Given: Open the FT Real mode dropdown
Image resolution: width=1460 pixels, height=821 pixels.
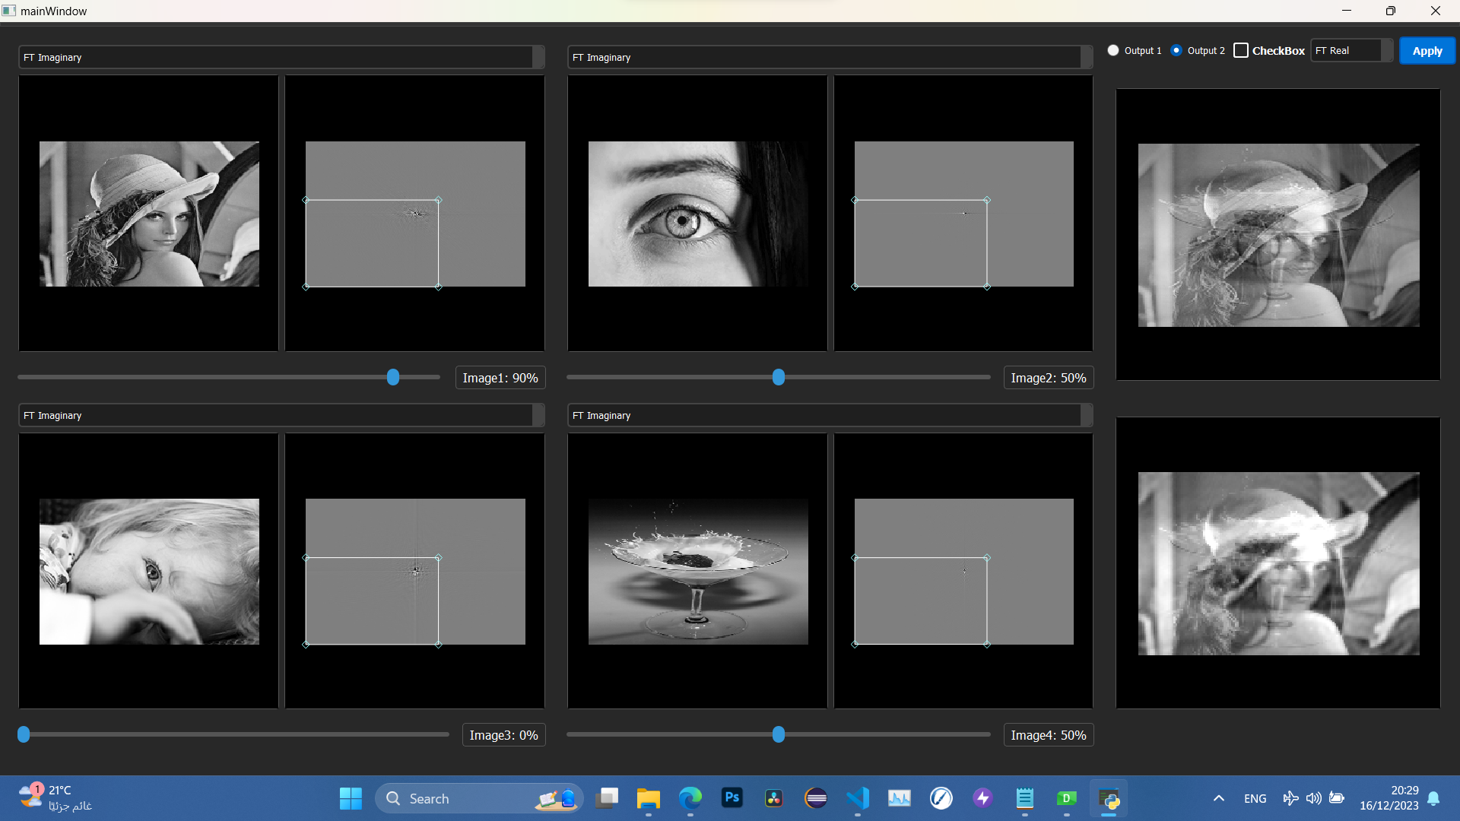Looking at the screenshot, I should [1351, 50].
